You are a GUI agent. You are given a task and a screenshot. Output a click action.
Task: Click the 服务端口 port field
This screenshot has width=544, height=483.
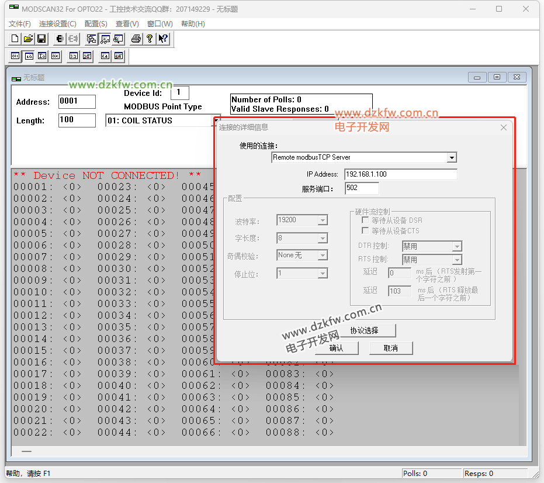click(x=362, y=188)
